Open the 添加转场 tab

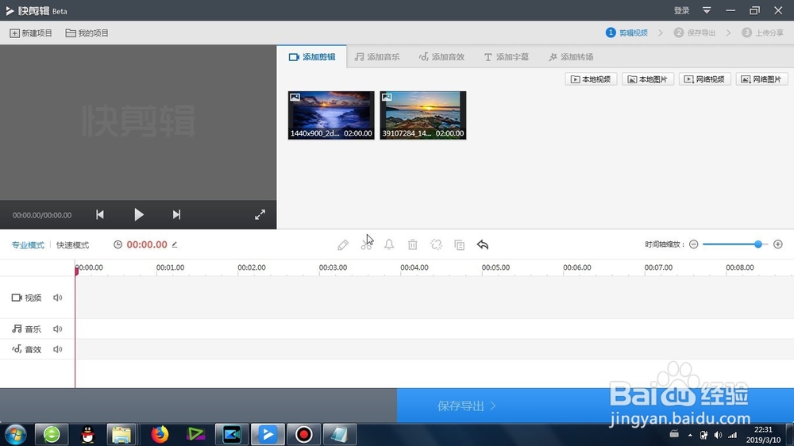571,56
